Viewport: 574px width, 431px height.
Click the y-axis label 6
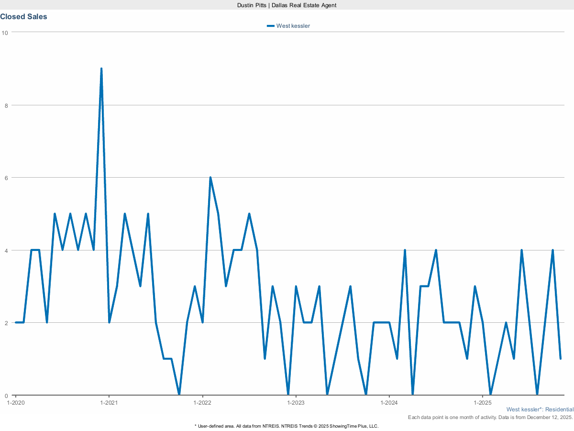pyautogui.click(x=6, y=178)
